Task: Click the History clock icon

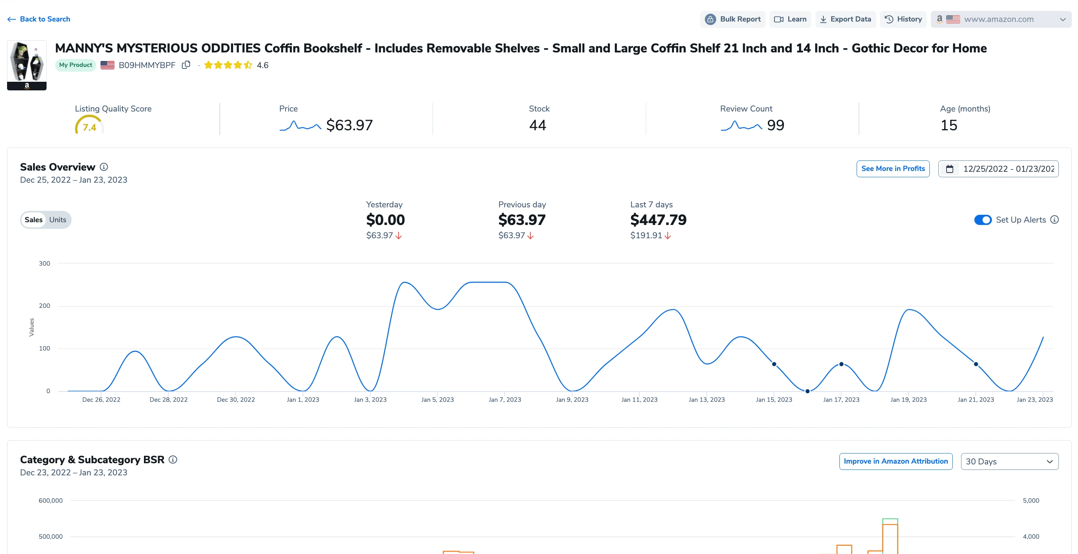Action: click(x=889, y=19)
